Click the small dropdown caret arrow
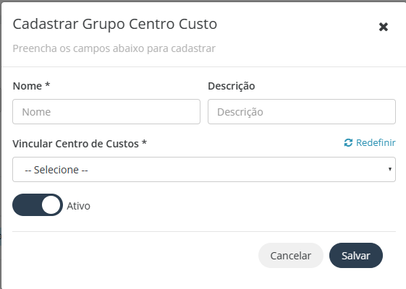 (x=389, y=169)
